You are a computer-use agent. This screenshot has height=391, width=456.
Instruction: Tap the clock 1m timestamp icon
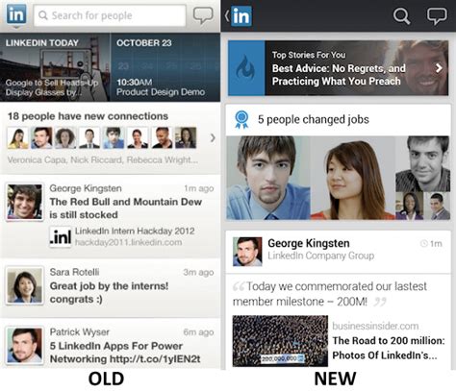[424, 244]
